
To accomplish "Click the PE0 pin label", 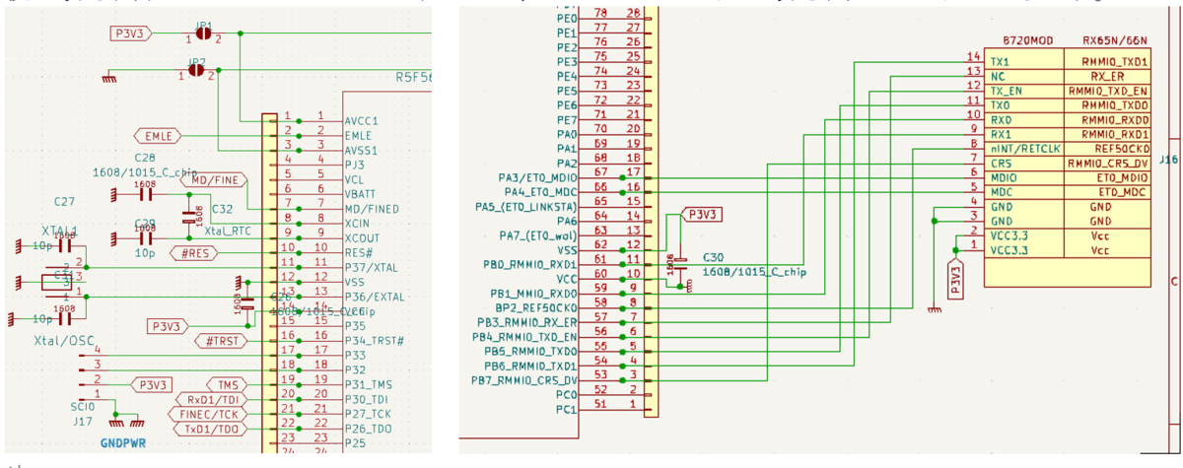I will click(567, 18).
